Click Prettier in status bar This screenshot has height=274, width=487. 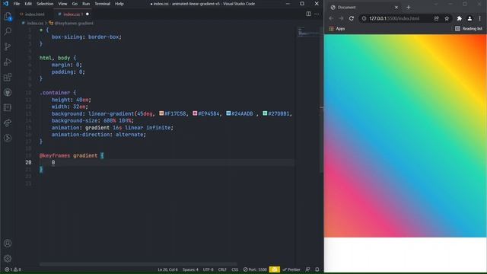pyautogui.click(x=291, y=269)
